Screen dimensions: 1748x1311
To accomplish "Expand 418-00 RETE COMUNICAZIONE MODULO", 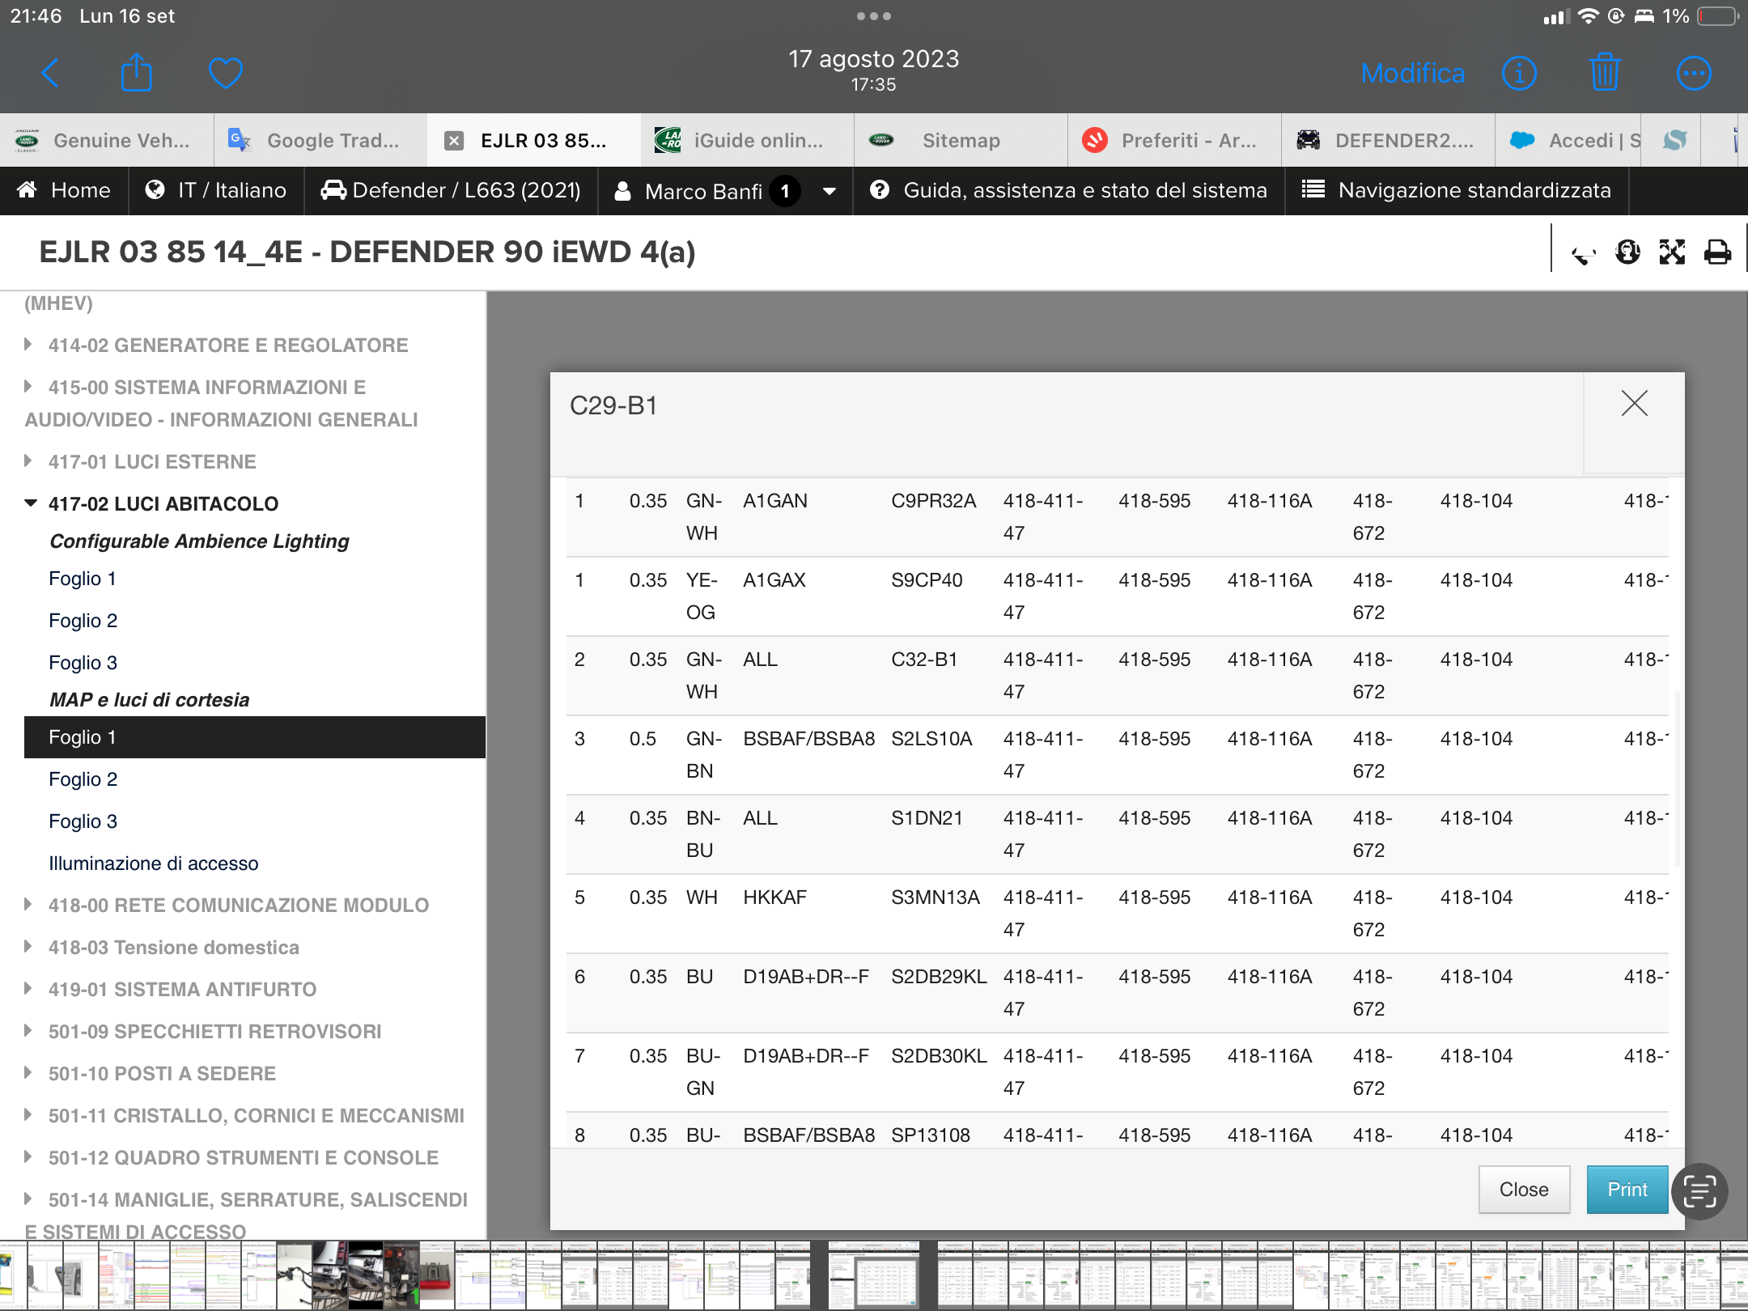I will [239, 906].
